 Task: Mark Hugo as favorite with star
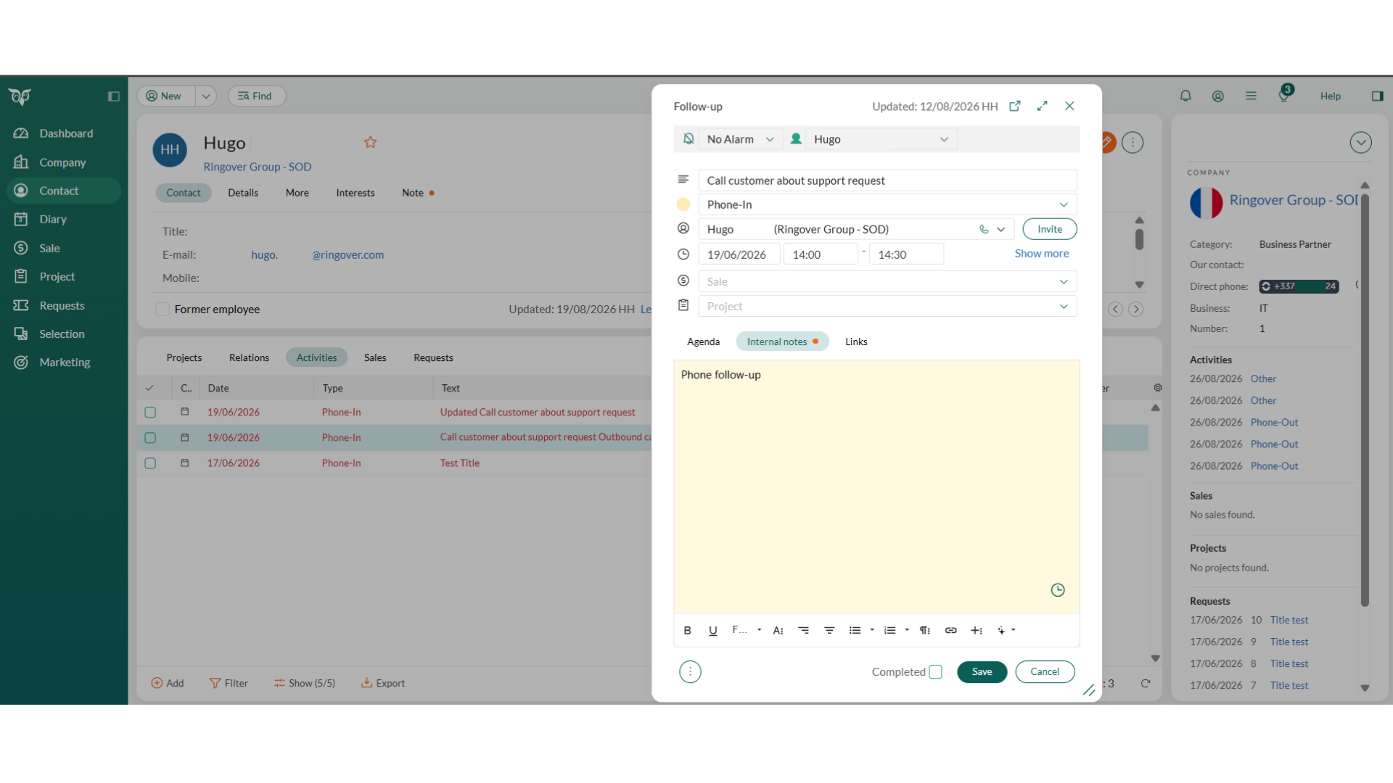click(x=370, y=142)
